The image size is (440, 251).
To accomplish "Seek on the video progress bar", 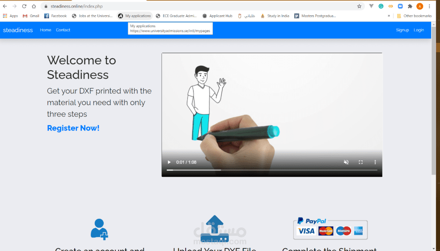I will pyautogui.click(x=272, y=170).
